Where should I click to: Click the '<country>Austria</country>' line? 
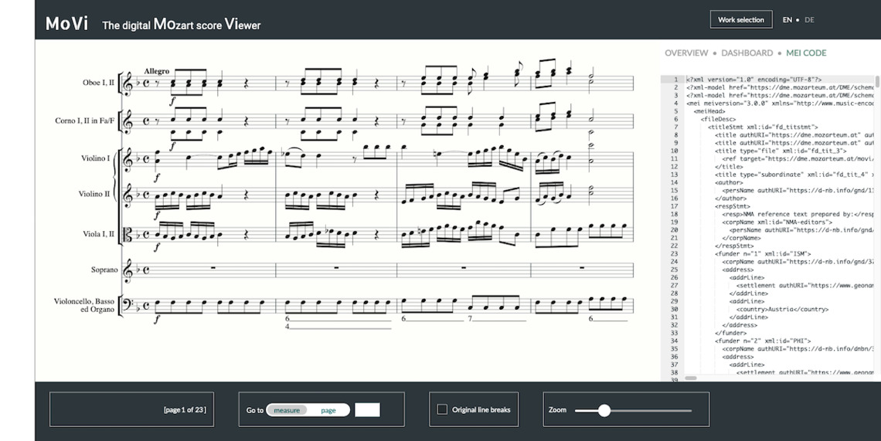coord(782,309)
